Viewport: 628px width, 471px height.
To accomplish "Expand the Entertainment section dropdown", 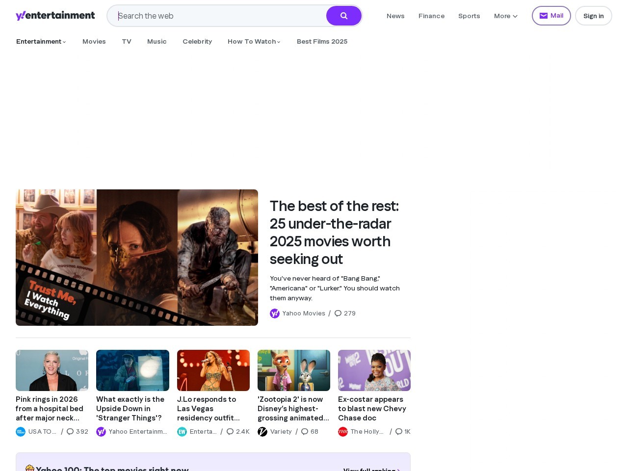I will pos(41,42).
